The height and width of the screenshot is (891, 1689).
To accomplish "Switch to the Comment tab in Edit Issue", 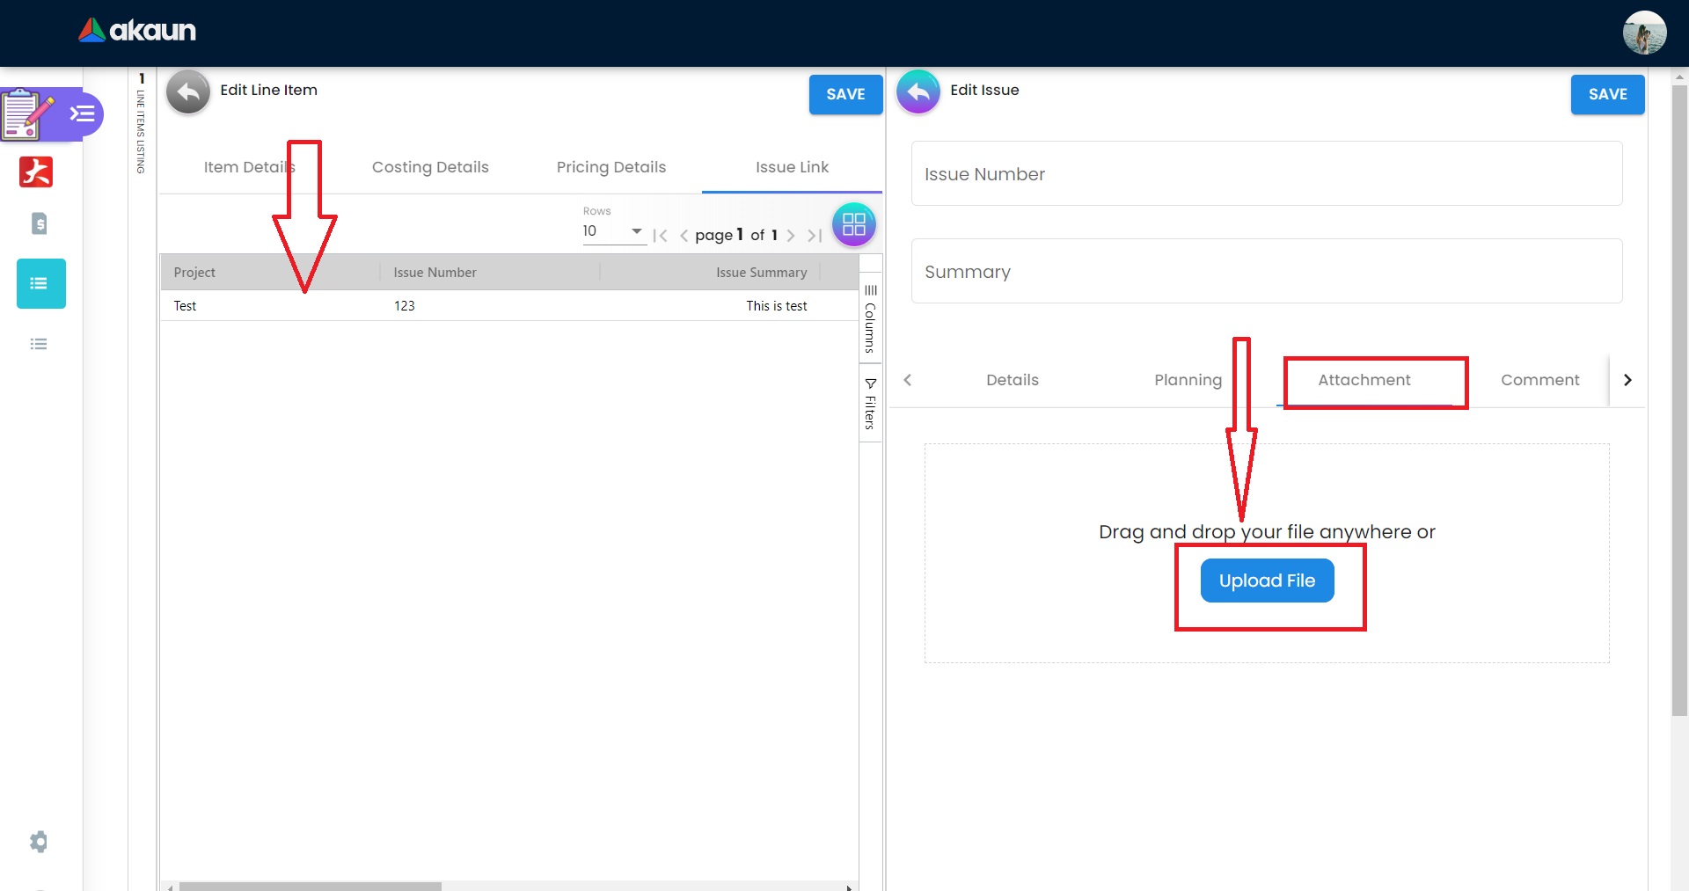I will [1540, 380].
